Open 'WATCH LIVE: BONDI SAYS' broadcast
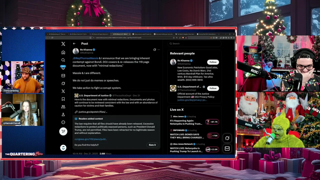Viewport: 320px width, 180px height. tap(187, 136)
